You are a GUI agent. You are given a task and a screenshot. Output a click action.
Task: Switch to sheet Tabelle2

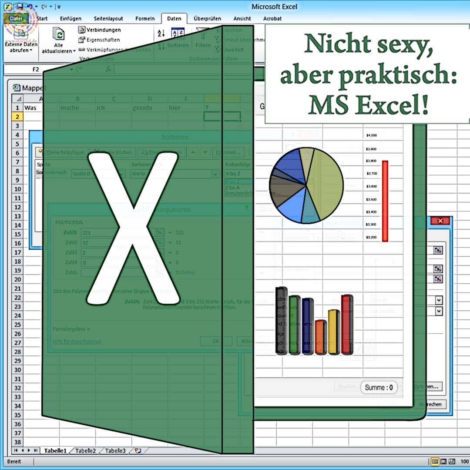pyautogui.click(x=85, y=450)
